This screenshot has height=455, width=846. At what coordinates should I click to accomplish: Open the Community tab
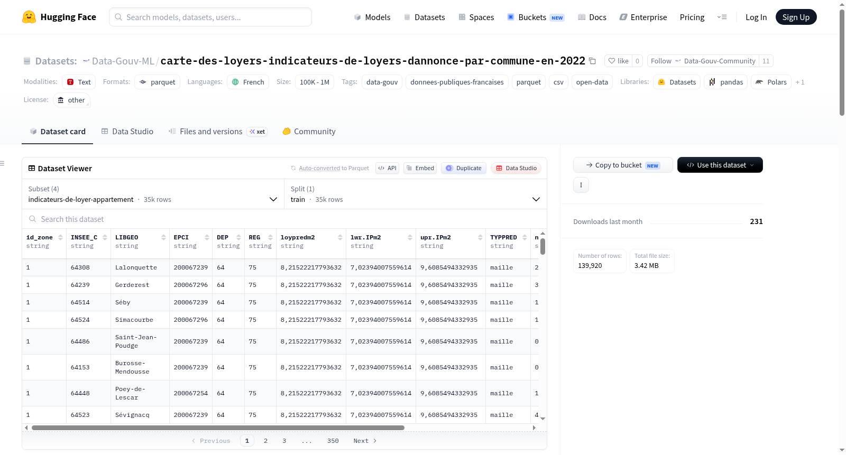coord(309,132)
